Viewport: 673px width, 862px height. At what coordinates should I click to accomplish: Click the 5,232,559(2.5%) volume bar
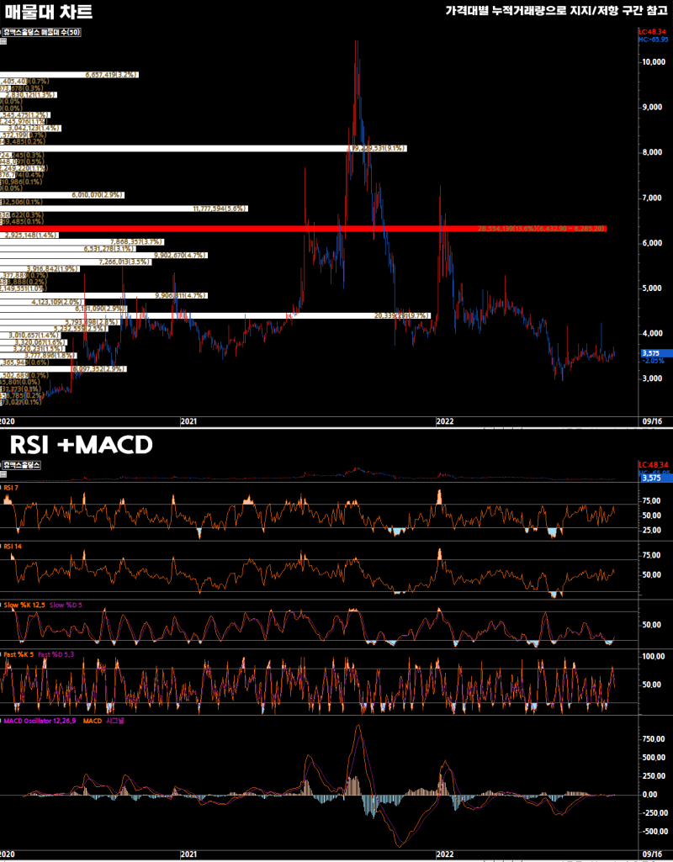coord(55,329)
